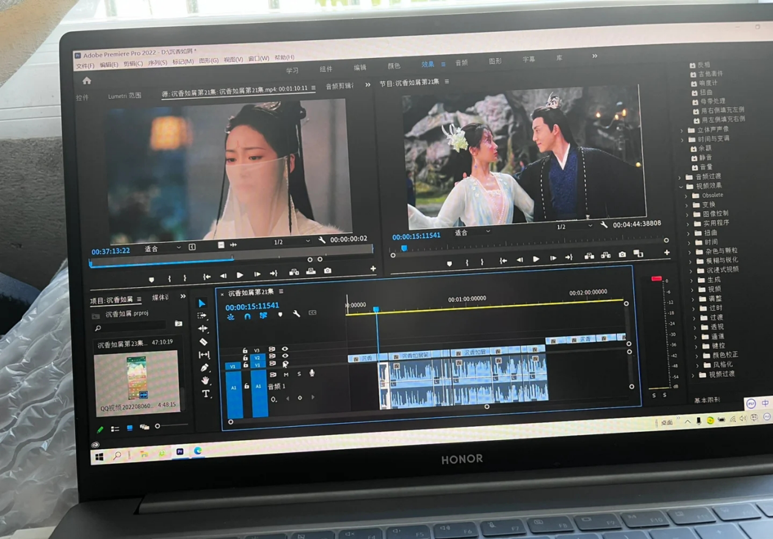Go to In point in Source monitor

click(x=207, y=277)
